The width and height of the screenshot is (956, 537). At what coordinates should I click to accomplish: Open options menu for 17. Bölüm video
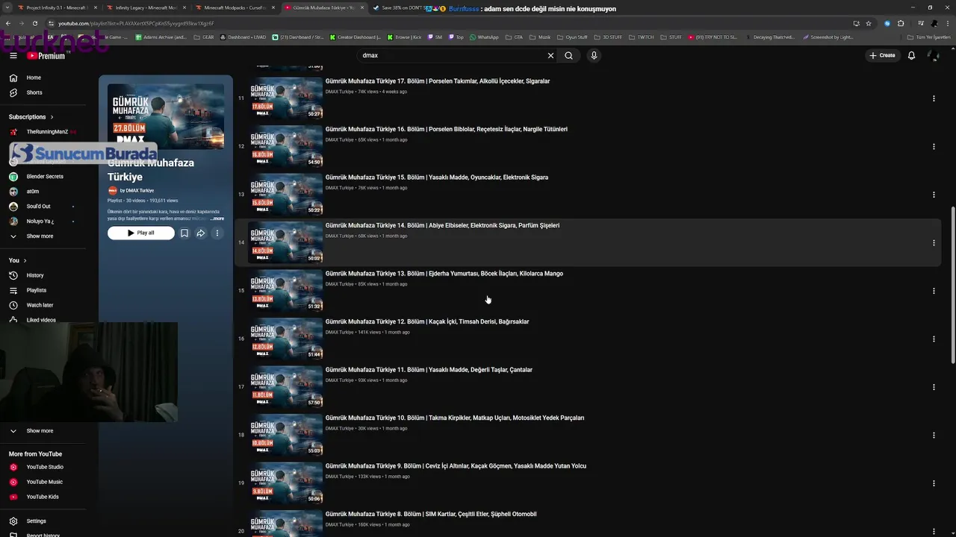(934, 98)
